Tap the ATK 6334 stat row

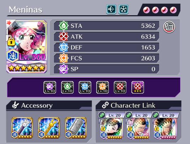[107, 36]
